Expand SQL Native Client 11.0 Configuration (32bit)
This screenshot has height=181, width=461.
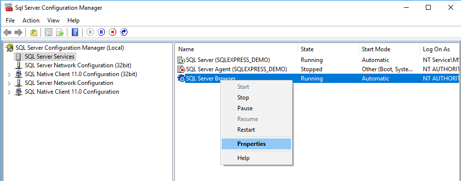click(9, 74)
